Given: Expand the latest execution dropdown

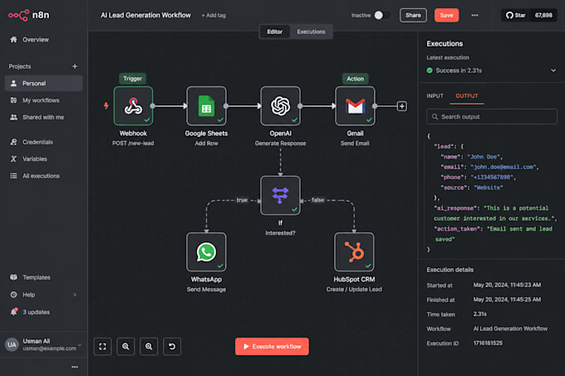Looking at the screenshot, I should coord(553,71).
